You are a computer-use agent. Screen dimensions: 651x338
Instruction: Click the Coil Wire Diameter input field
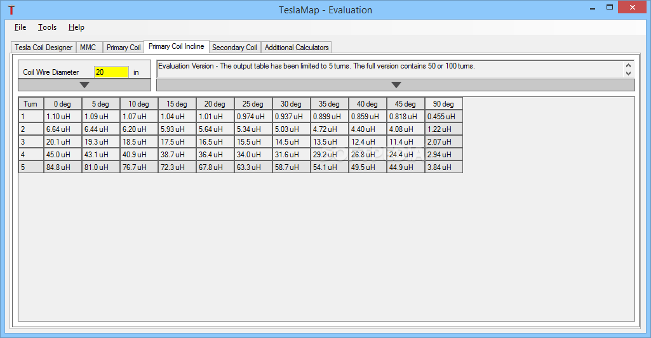(x=111, y=72)
